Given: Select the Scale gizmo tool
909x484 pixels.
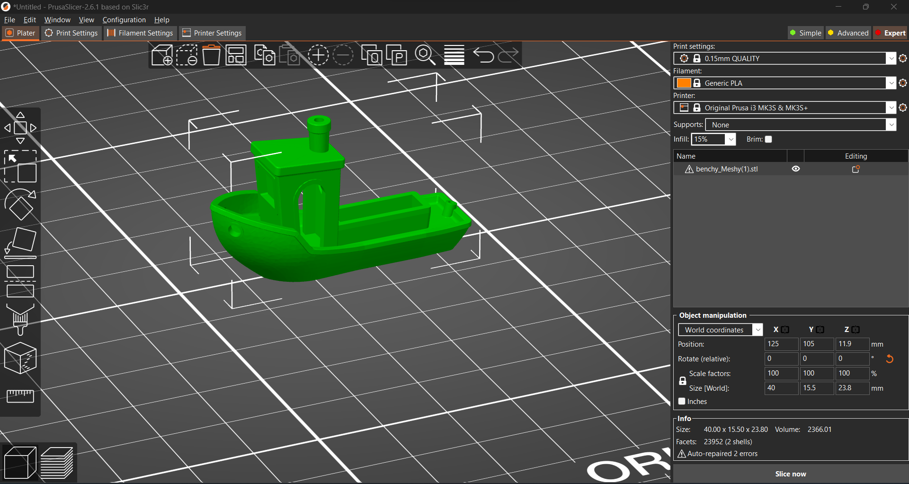Looking at the screenshot, I should point(20,167).
